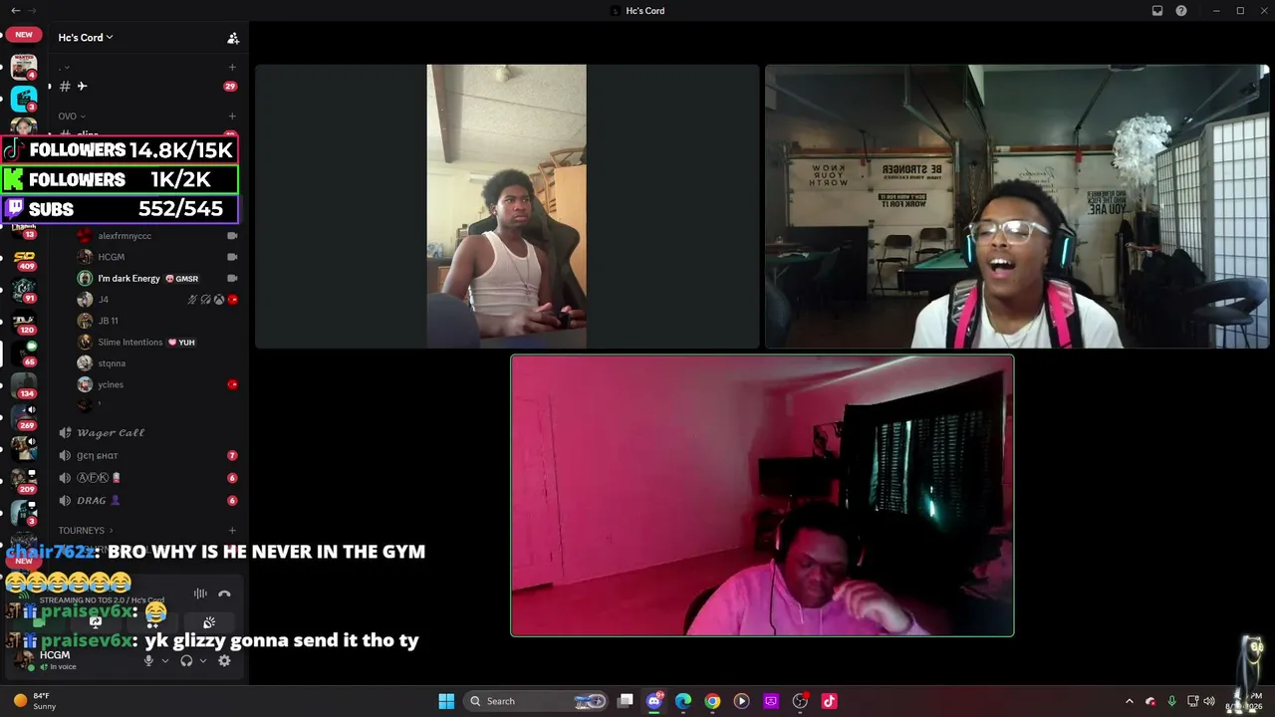This screenshot has height=717, width=1275.
Task: Open Task View on the taskbar
Action: 626,701
